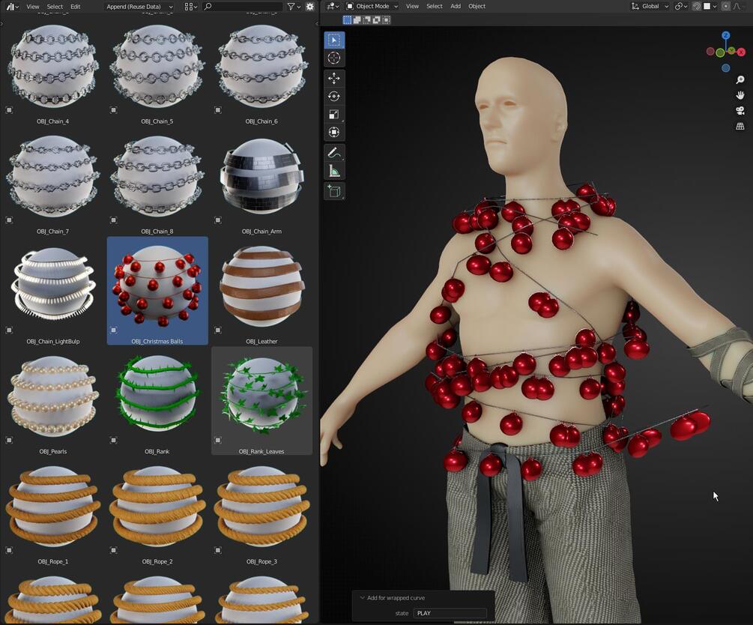Viewport: 753px width, 625px height.
Task: Activate the Move tool
Action: pyautogui.click(x=333, y=78)
